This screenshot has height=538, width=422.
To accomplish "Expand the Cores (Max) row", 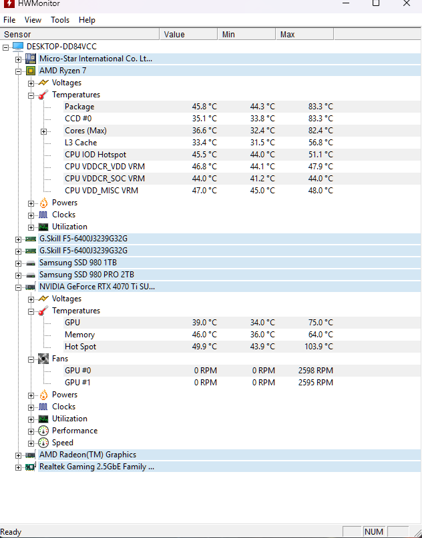I will (x=43, y=131).
